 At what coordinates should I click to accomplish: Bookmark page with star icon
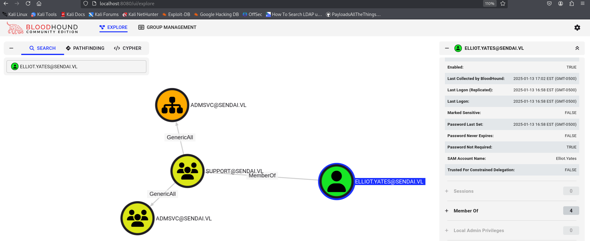[503, 4]
